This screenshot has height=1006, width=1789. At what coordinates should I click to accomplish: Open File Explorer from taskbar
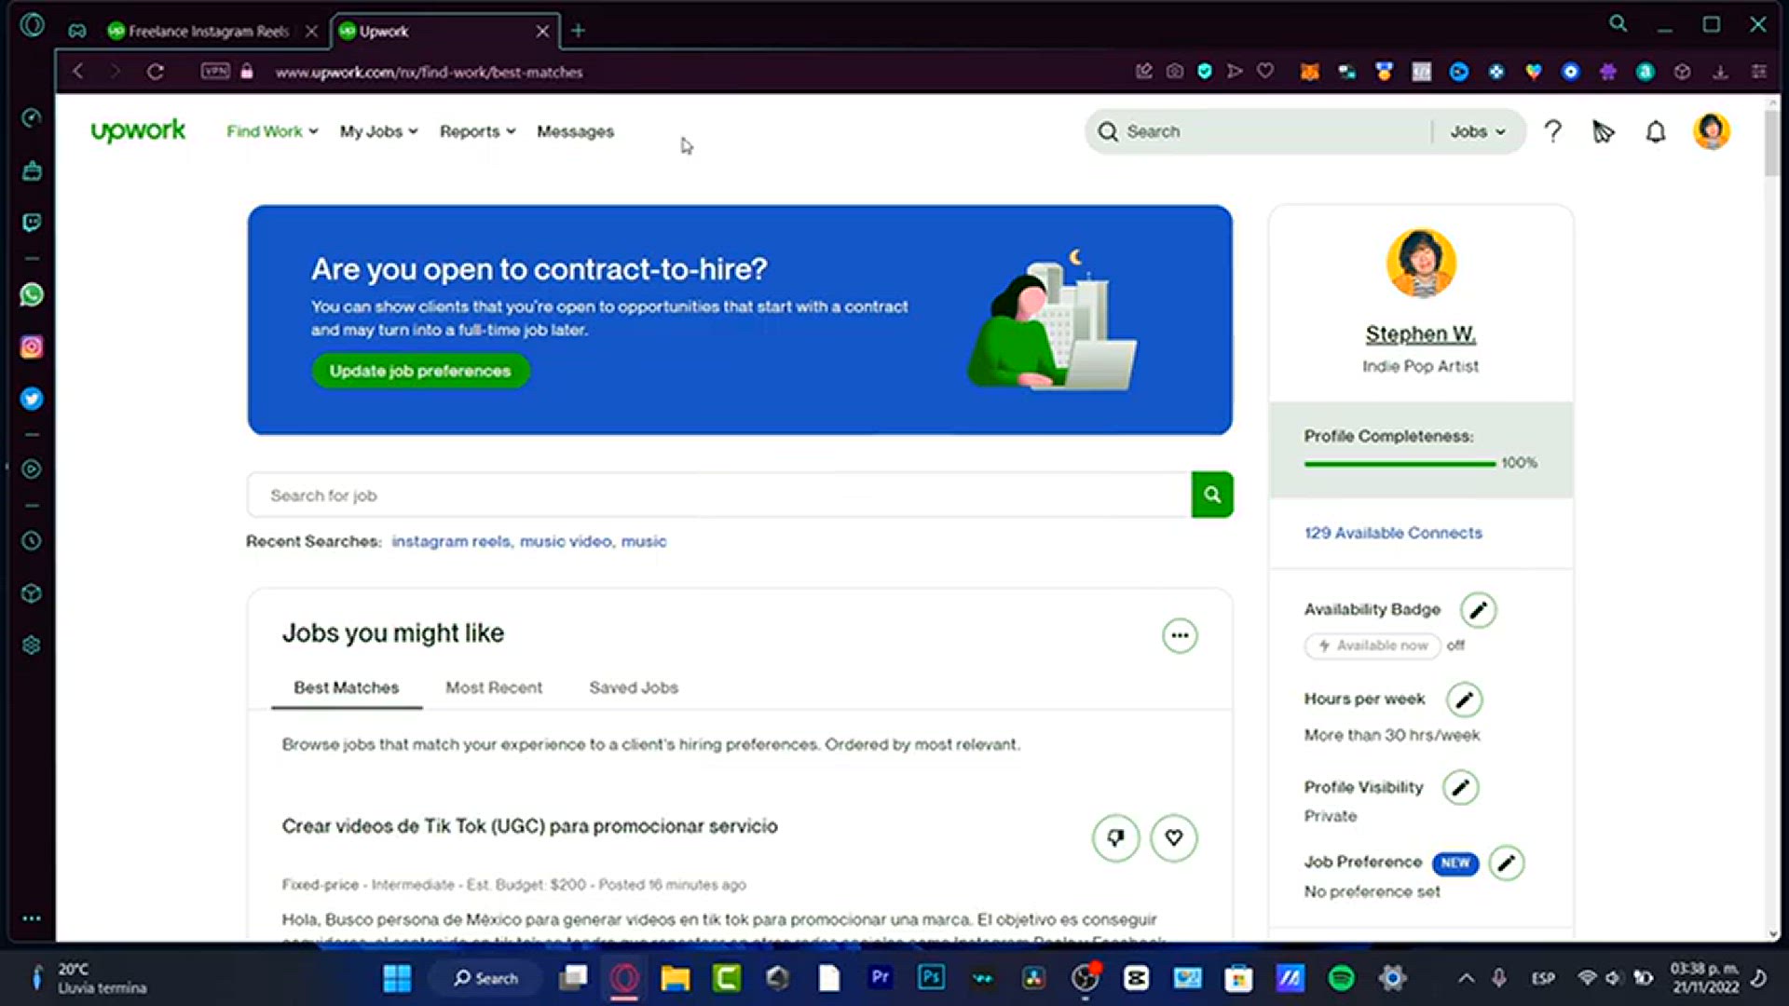(x=676, y=977)
